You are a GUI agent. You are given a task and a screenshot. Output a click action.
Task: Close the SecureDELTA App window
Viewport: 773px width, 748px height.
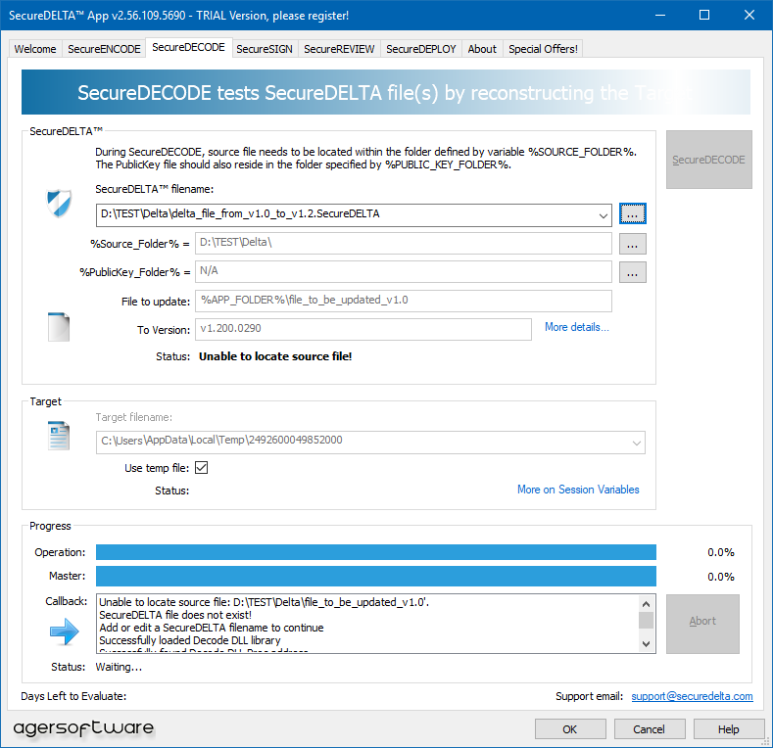pyautogui.click(x=749, y=16)
